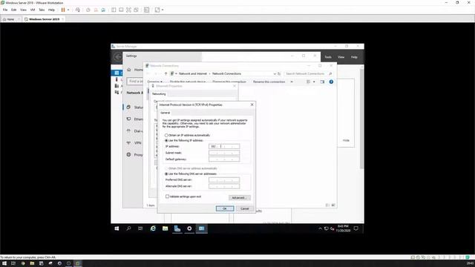The width and height of the screenshot is (475, 267).
Task: Open Advanced TCP/IP settings
Action: [239, 198]
